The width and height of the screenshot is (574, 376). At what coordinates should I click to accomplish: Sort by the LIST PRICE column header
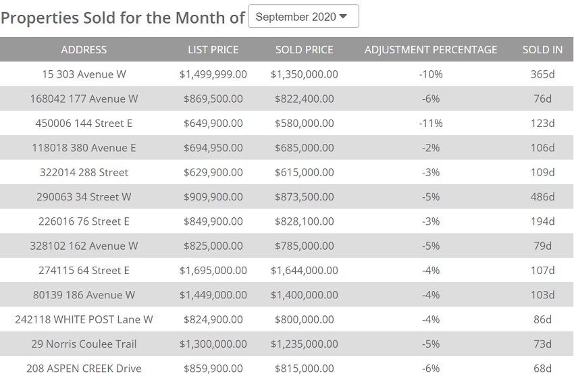(x=213, y=49)
